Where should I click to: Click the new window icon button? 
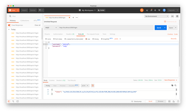(x=41, y=10)
